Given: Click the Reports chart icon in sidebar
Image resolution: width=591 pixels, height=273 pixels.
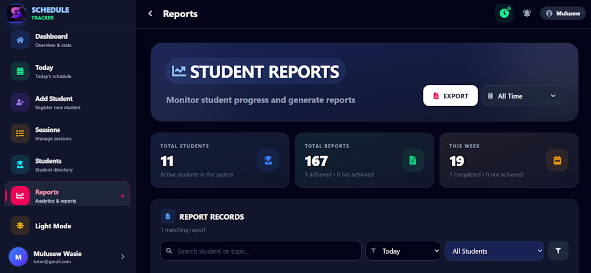Looking at the screenshot, I should point(20,196).
